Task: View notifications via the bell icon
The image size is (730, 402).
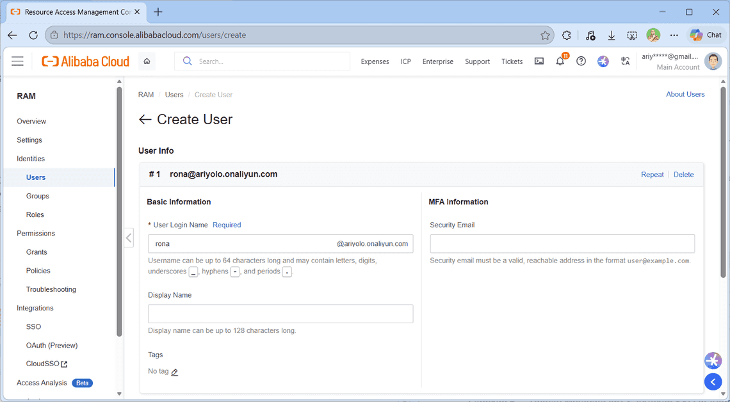Action: coord(560,61)
